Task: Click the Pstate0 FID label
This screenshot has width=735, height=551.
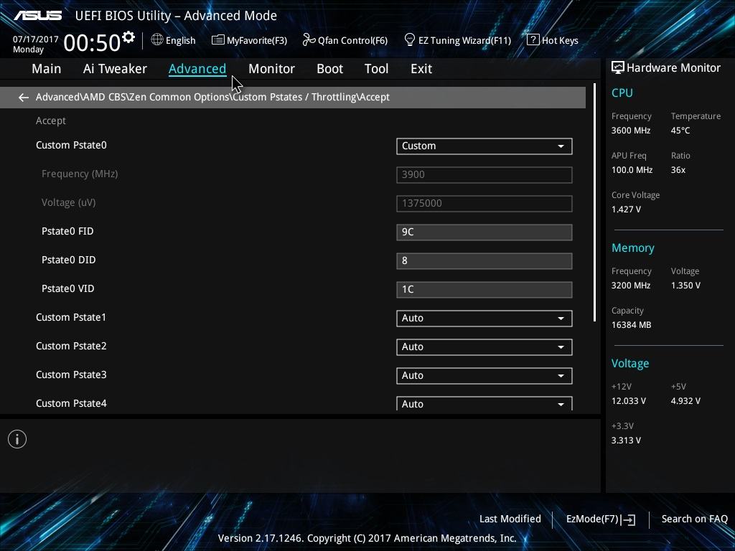Action: (67, 232)
